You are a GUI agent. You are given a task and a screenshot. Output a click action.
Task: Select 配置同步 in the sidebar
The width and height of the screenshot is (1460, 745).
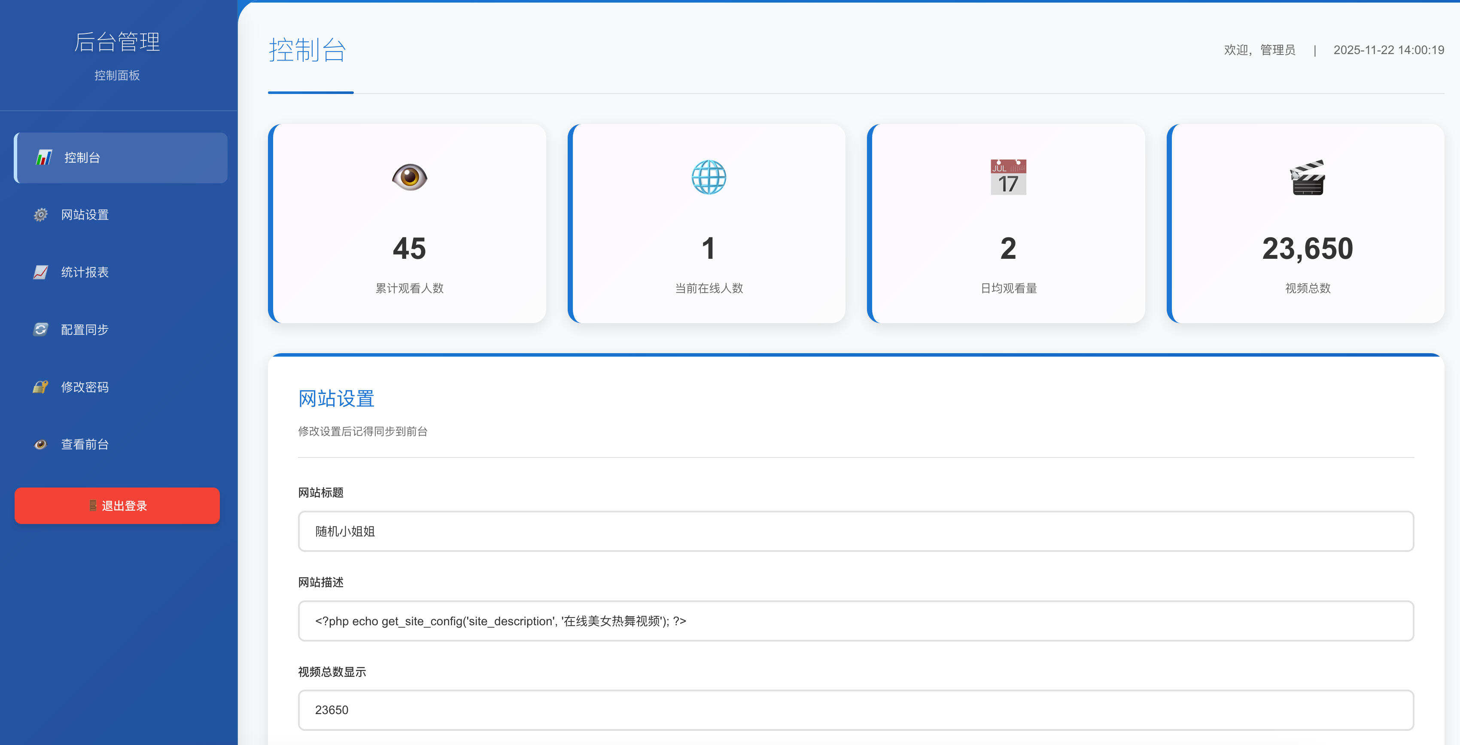85,329
